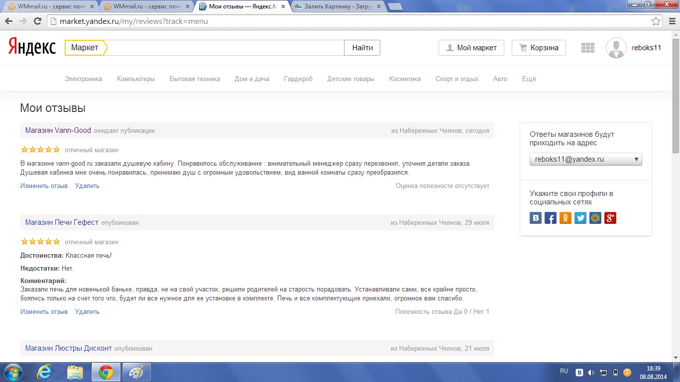The image size is (680, 382).
Task: Switch to the second WMmail.ru tab
Action: click(146, 6)
